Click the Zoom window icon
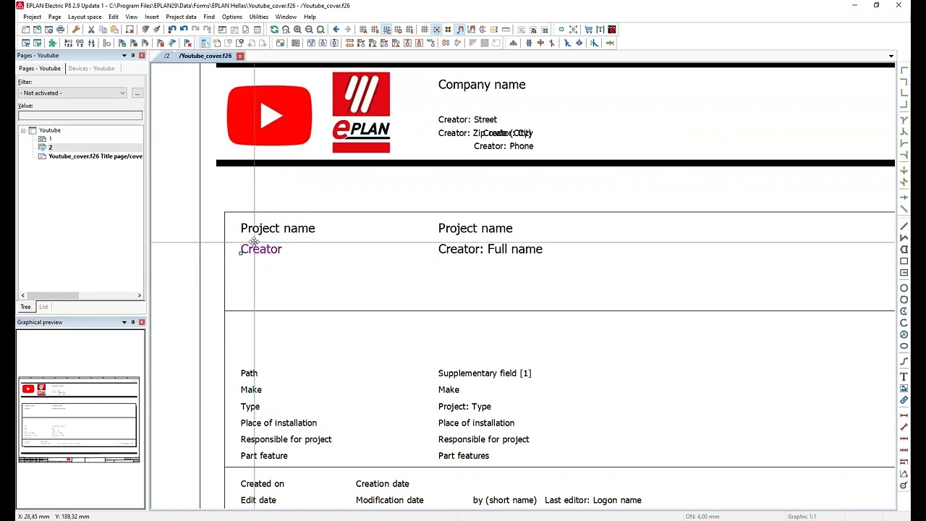 coord(286,30)
